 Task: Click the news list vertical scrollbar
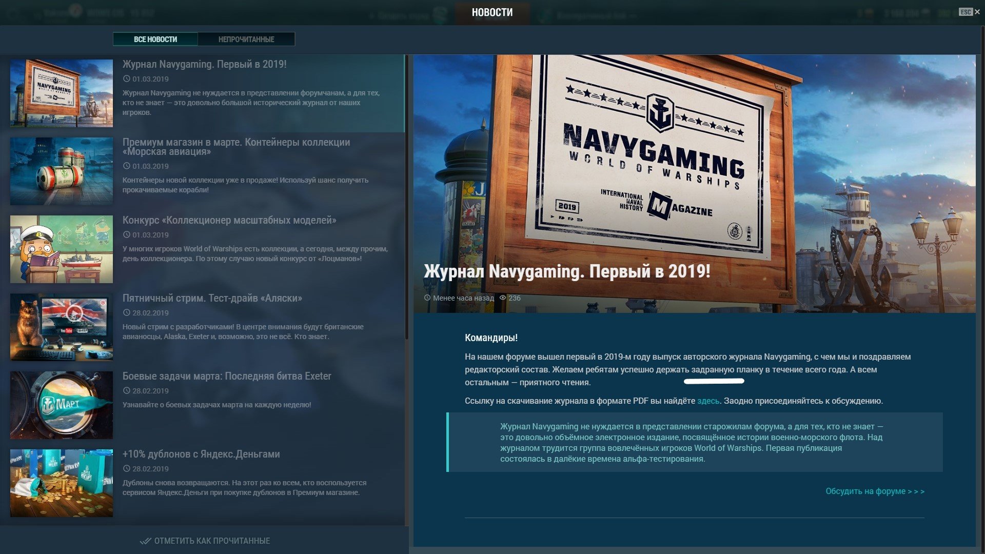[x=407, y=197]
